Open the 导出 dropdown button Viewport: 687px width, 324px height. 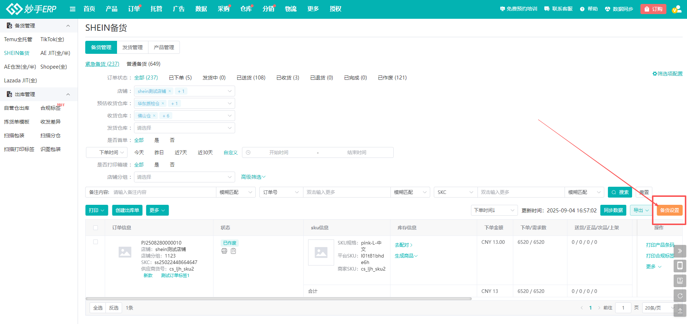coord(641,210)
